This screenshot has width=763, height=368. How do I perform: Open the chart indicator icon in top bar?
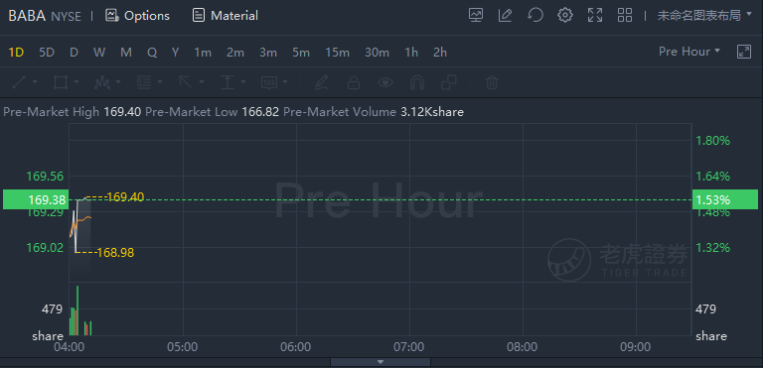pyautogui.click(x=476, y=16)
